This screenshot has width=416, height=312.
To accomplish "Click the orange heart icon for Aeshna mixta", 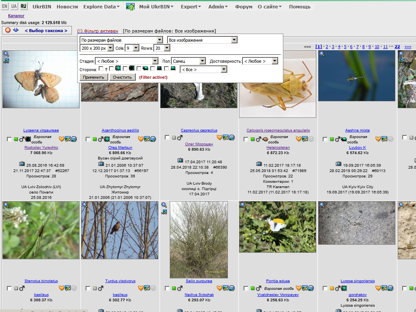I will pos(378,139).
